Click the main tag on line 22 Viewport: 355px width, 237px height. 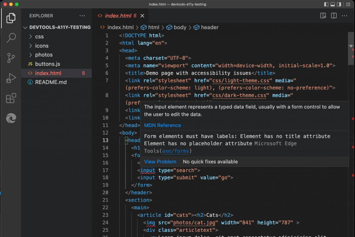[140, 208]
